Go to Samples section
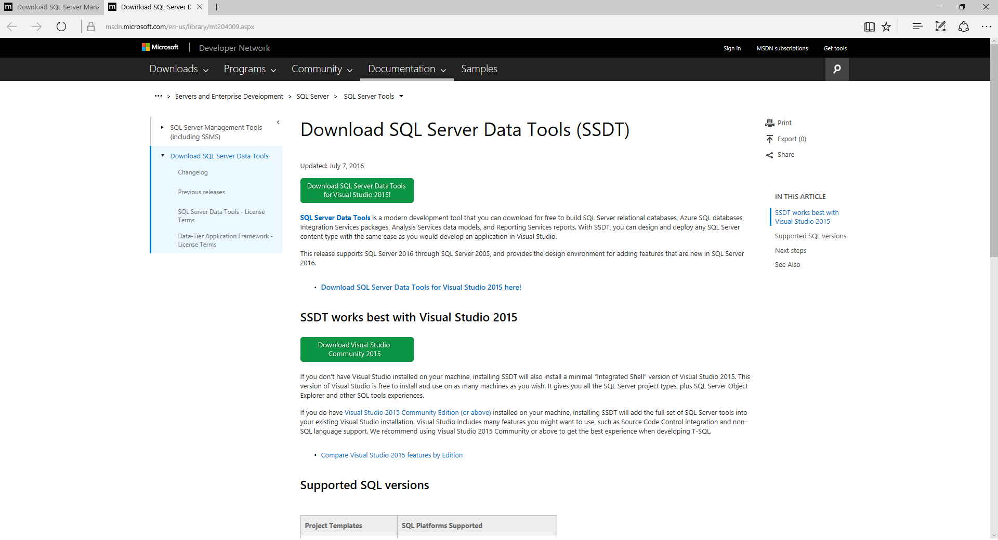This screenshot has width=998, height=540. [x=479, y=69]
